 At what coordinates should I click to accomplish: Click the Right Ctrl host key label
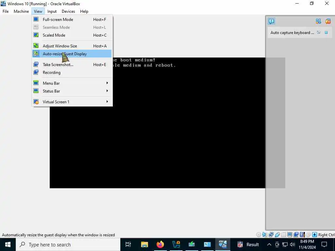click(326, 235)
